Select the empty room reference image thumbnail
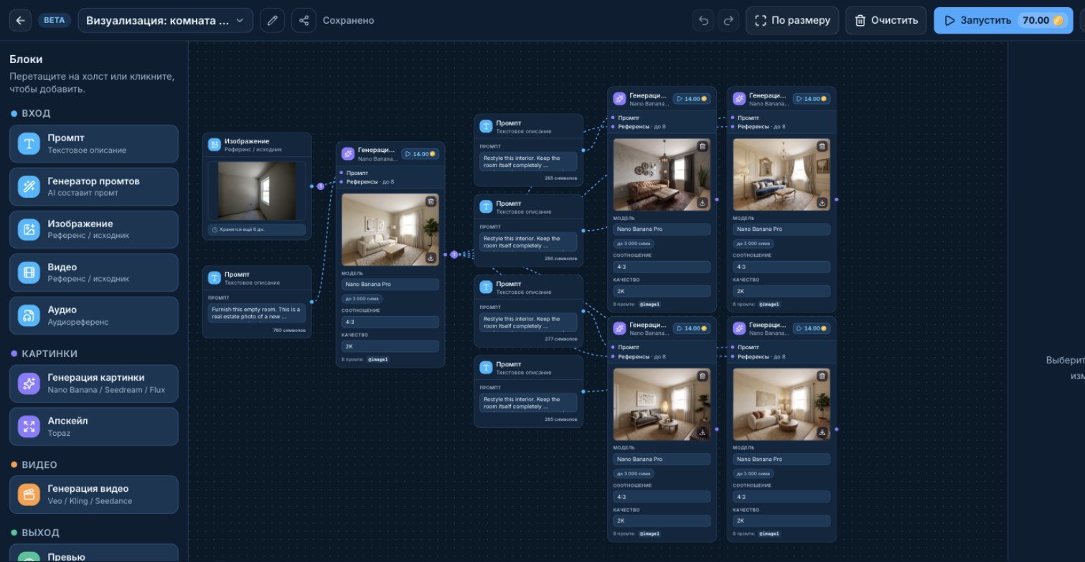The image size is (1085, 562). click(257, 190)
